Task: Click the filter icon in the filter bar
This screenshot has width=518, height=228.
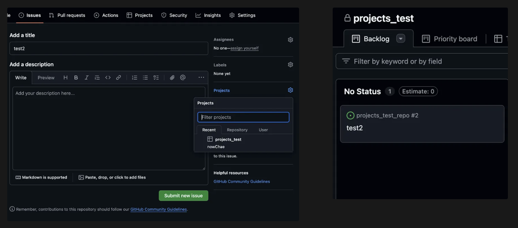Action: (346, 61)
